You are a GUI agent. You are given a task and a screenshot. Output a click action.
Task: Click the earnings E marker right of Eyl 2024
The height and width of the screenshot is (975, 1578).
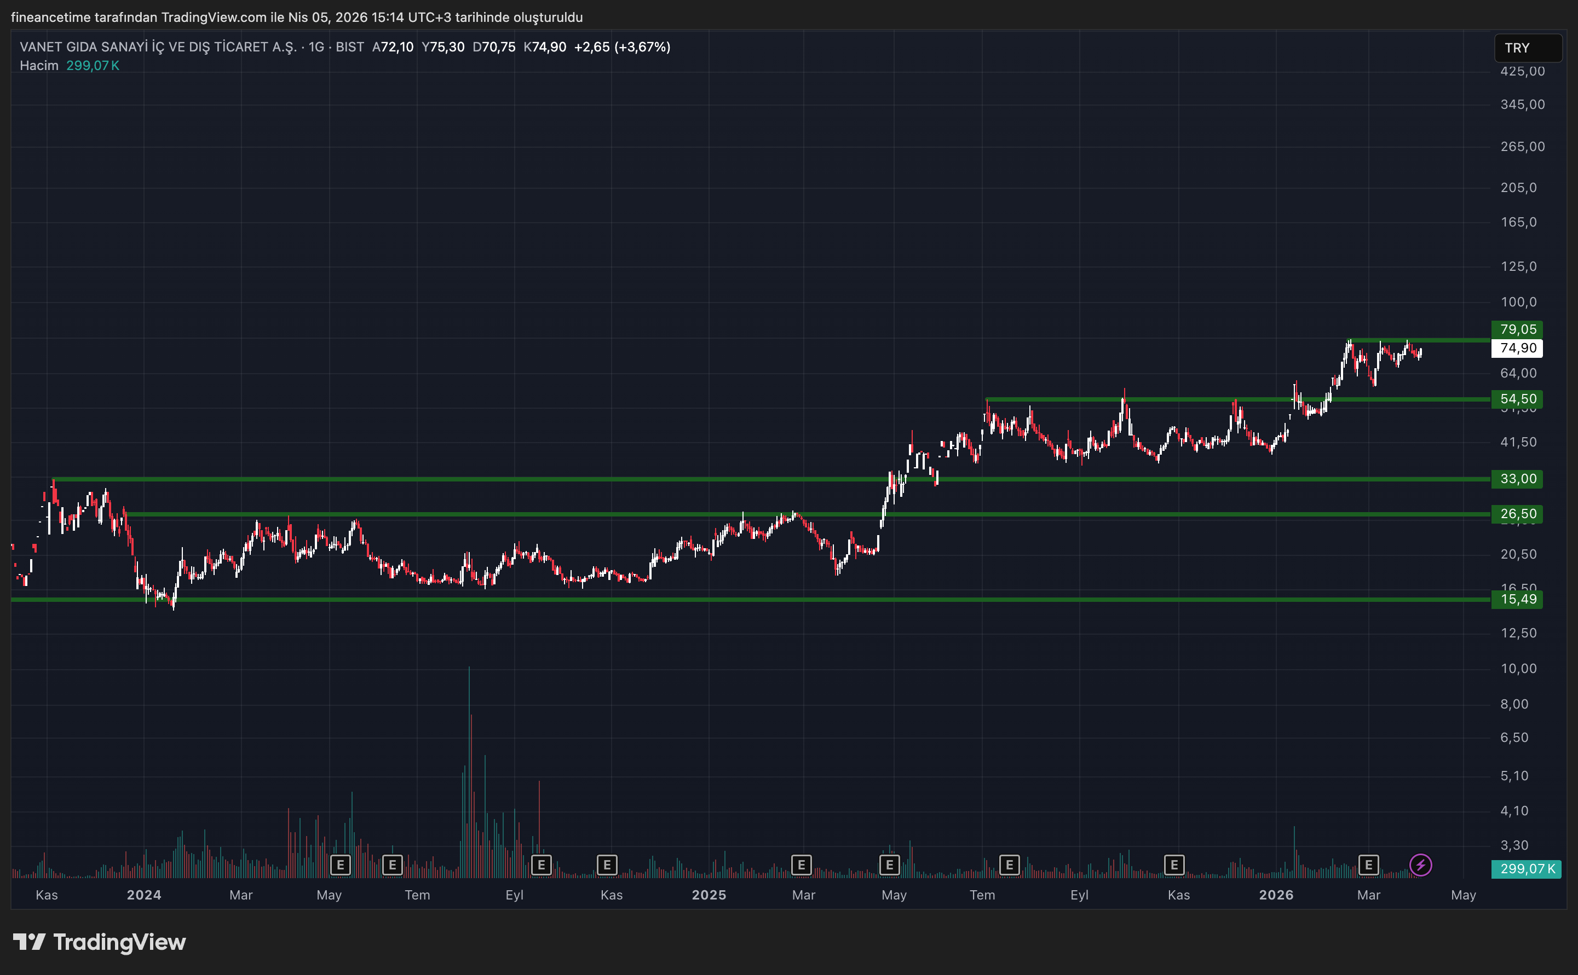tap(542, 864)
